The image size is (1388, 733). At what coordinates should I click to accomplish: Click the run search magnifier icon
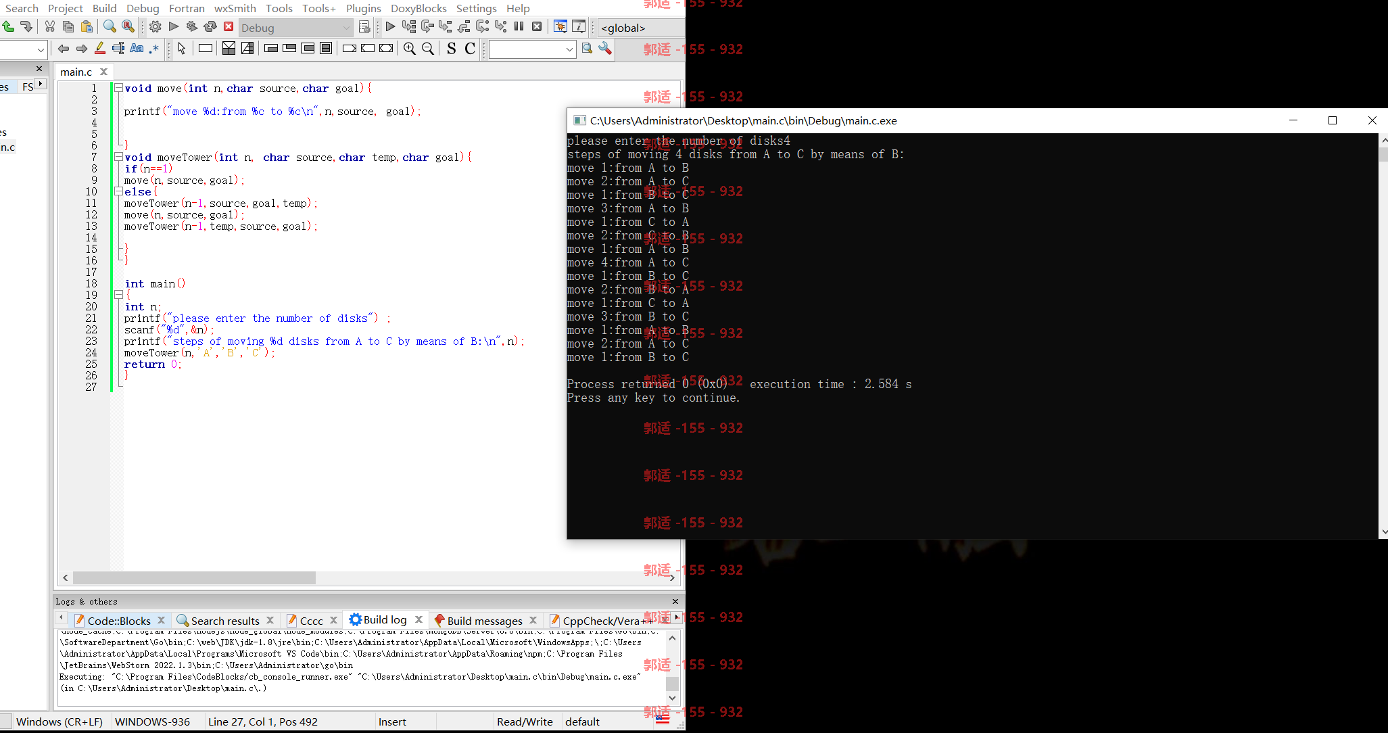[x=587, y=49]
